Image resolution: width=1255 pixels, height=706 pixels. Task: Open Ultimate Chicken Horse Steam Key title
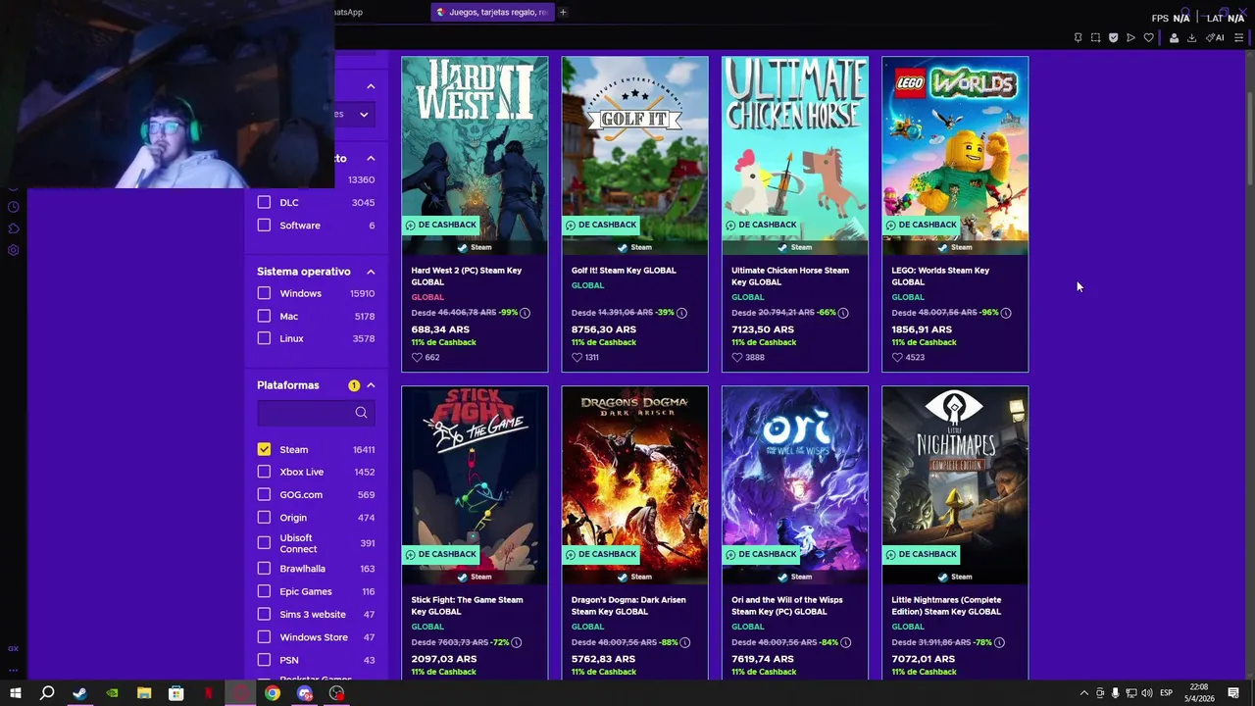790,276
